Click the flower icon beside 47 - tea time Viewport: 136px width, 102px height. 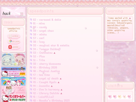31,75
